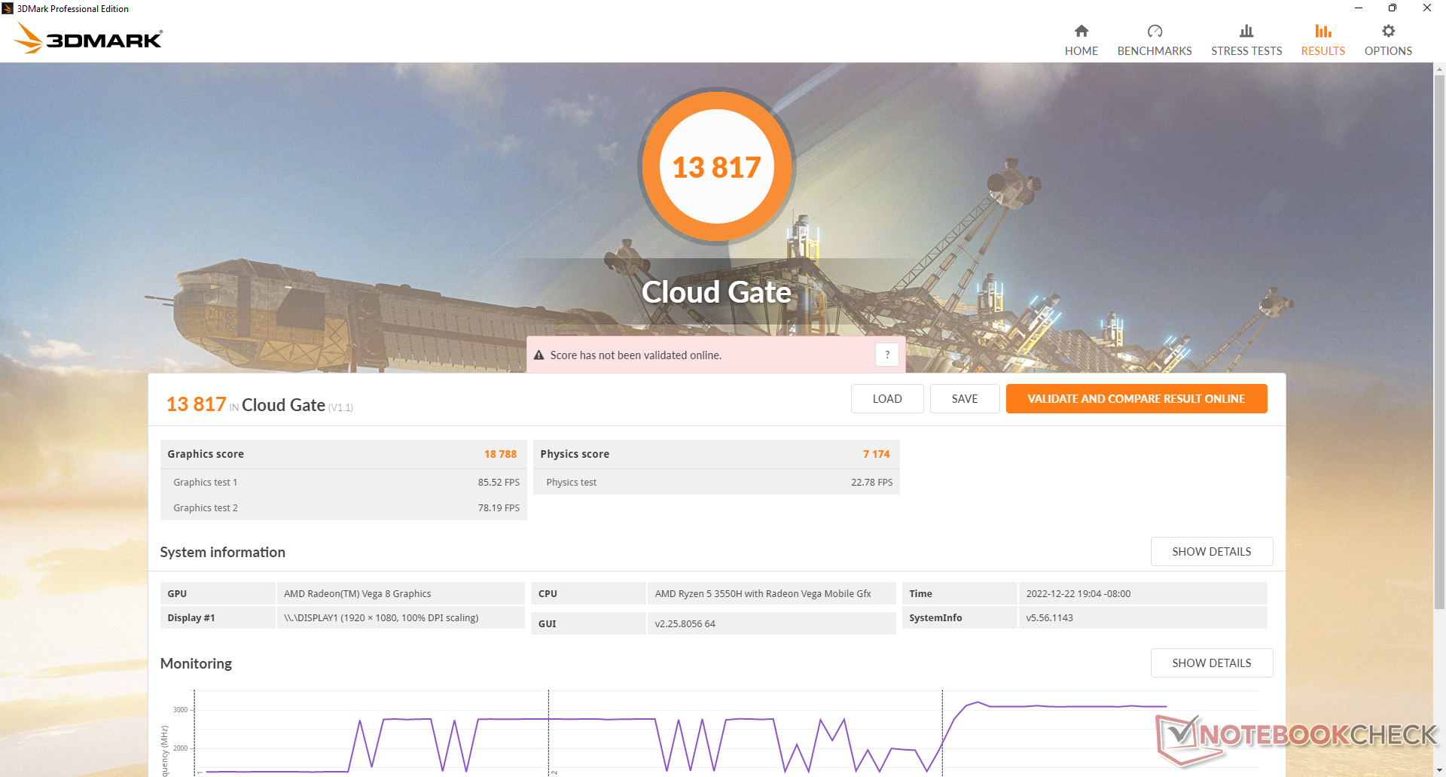
Task: Click the Home house icon
Action: point(1081,31)
